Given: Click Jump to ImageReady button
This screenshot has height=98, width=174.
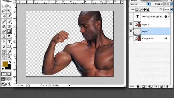Looking at the screenshot, I should [x=7, y=84].
